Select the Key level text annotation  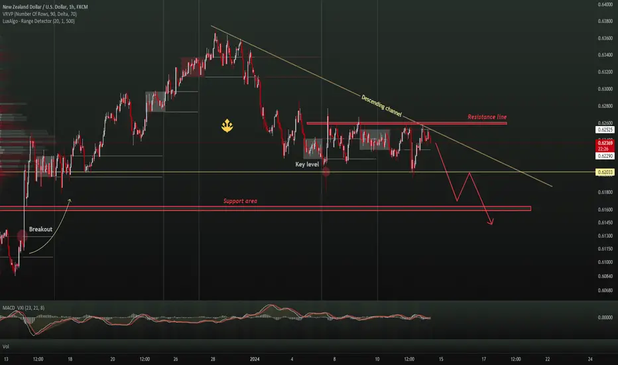(x=307, y=164)
